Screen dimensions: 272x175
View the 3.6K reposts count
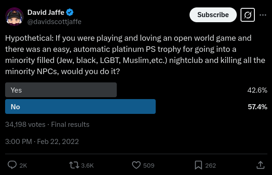coord(88,165)
